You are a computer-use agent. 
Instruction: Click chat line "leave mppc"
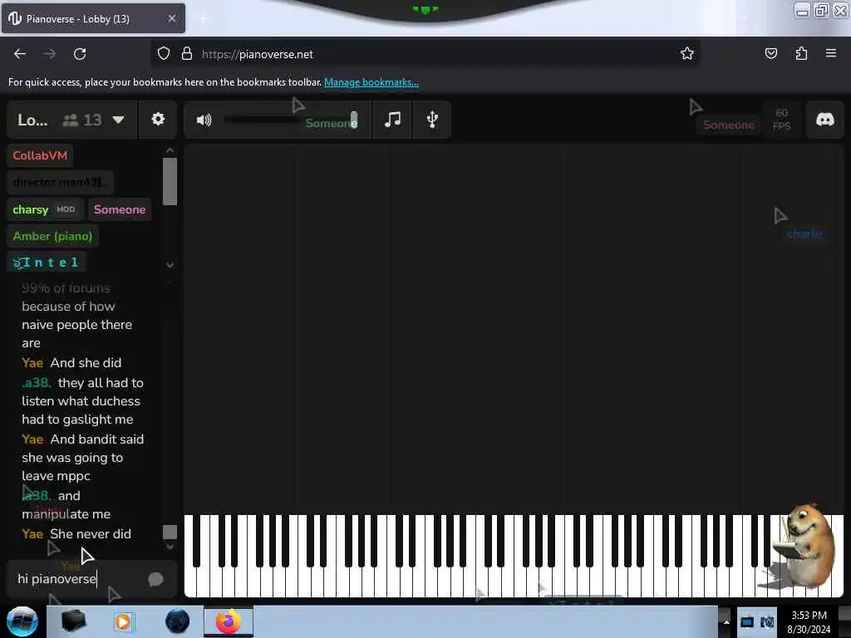(x=56, y=476)
